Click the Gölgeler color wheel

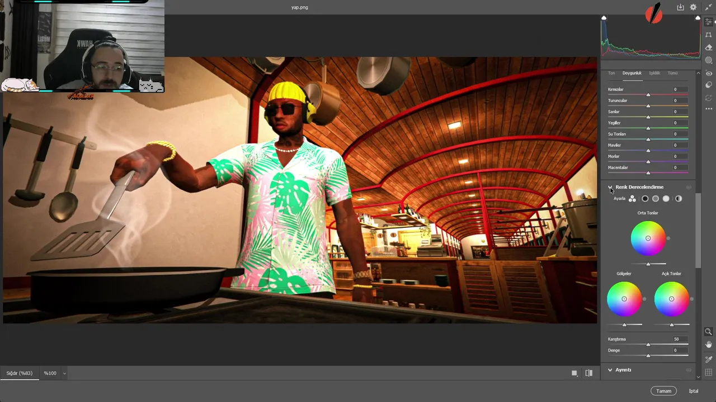click(624, 299)
